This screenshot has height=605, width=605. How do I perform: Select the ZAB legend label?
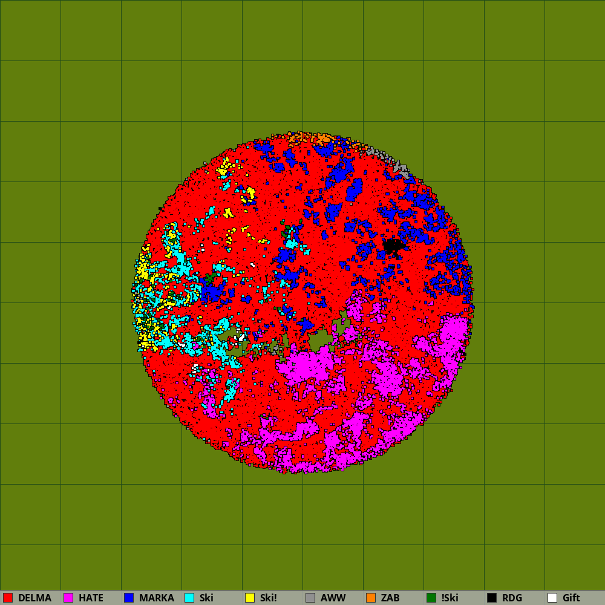tap(390, 598)
